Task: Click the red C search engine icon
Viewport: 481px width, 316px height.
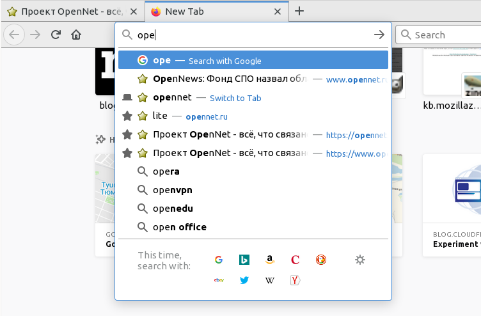Action: 295,260
